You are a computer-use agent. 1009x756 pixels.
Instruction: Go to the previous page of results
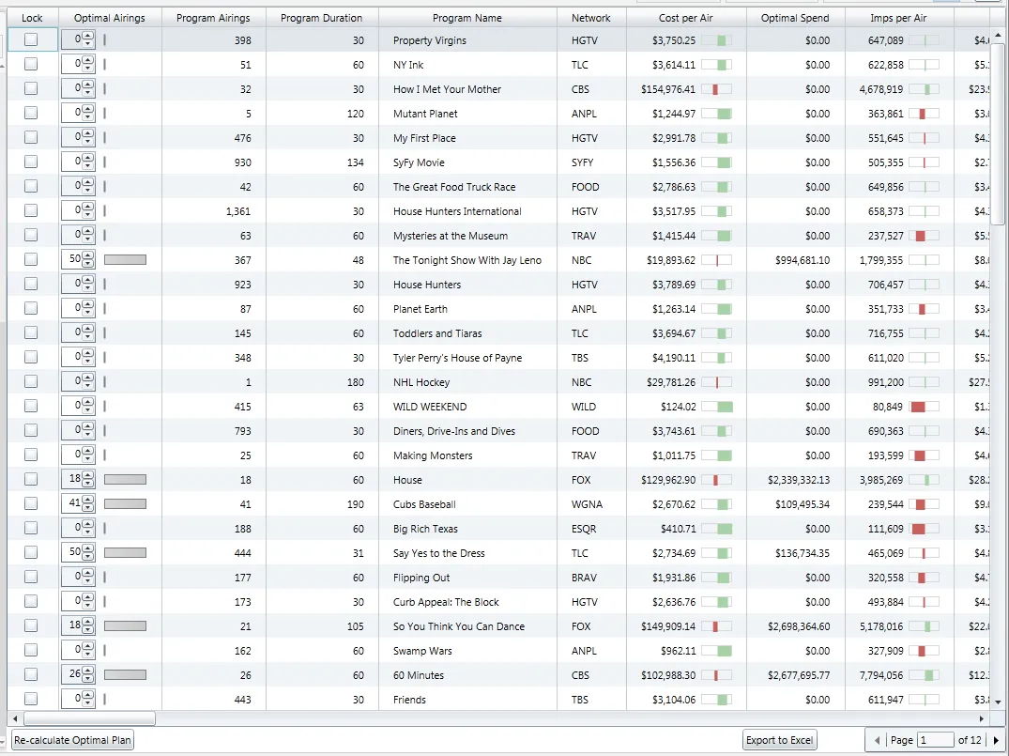[x=877, y=740]
